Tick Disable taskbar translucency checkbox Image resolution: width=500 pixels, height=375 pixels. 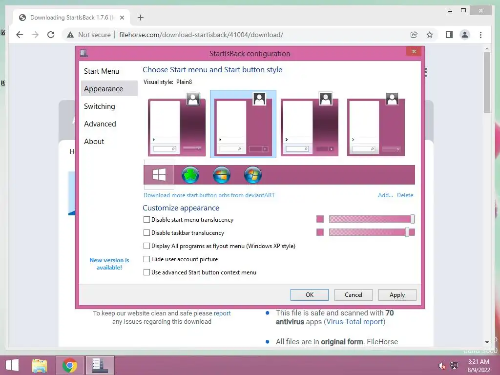(x=146, y=233)
